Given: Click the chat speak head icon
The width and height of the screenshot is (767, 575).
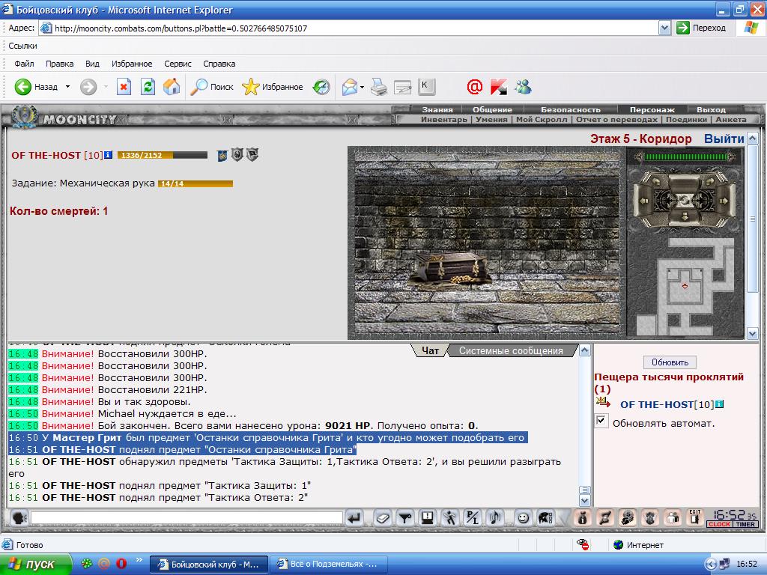Looking at the screenshot, I should coord(19,518).
